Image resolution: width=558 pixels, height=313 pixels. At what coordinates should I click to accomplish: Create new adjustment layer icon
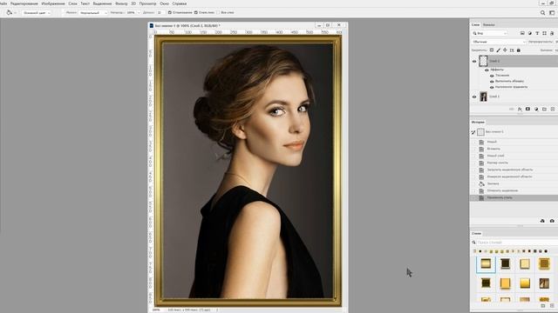[x=536, y=110]
